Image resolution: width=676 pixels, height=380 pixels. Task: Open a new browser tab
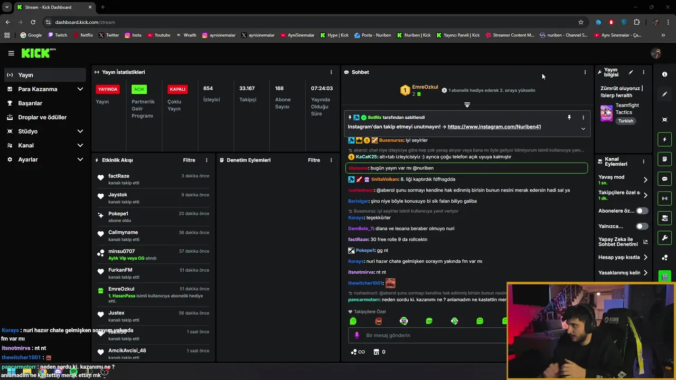(102, 7)
